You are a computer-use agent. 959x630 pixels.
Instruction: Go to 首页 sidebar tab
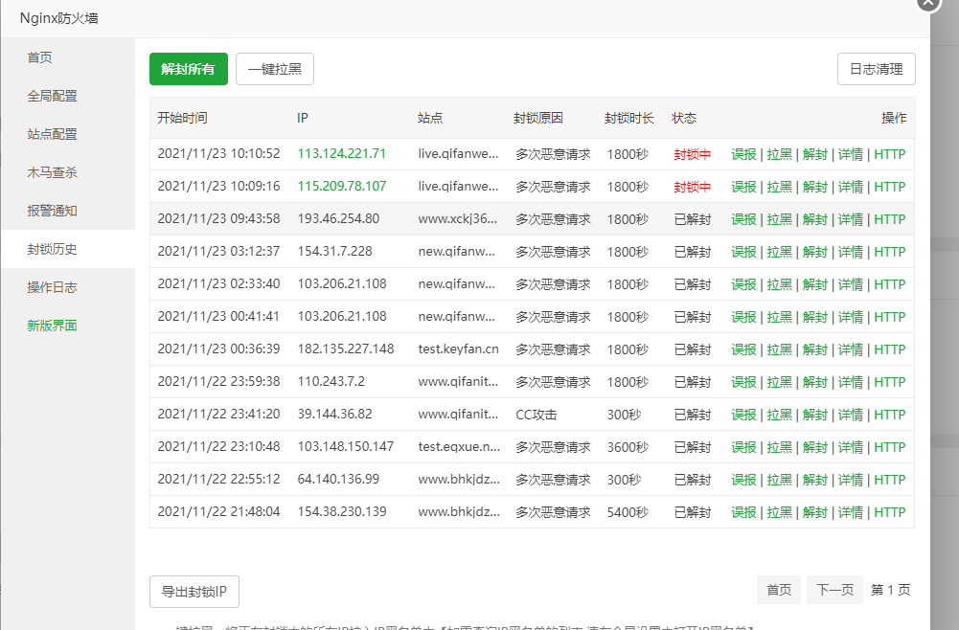coord(40,57)
